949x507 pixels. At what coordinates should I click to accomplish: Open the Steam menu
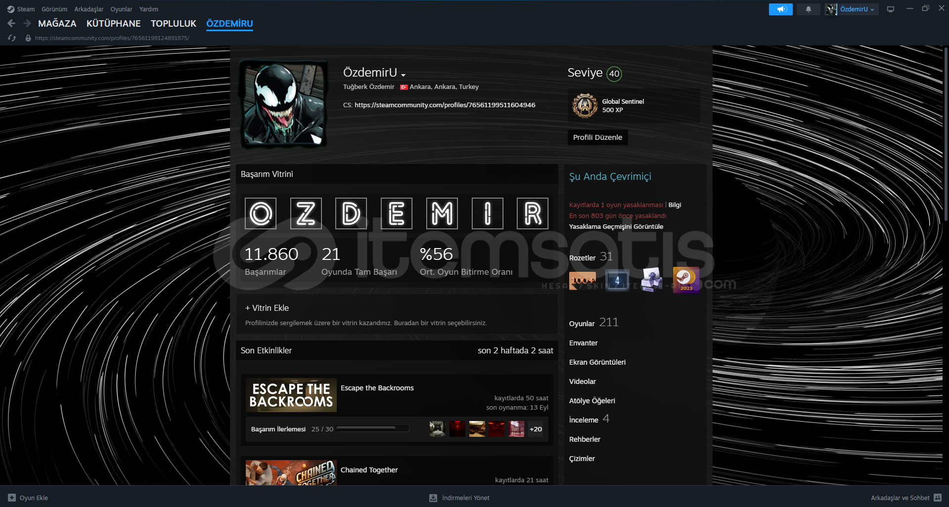tap(26, 9)
